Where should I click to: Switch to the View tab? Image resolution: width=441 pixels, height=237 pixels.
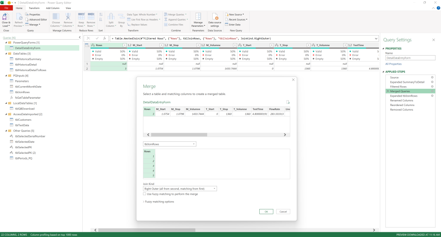(x=68, y=8)
